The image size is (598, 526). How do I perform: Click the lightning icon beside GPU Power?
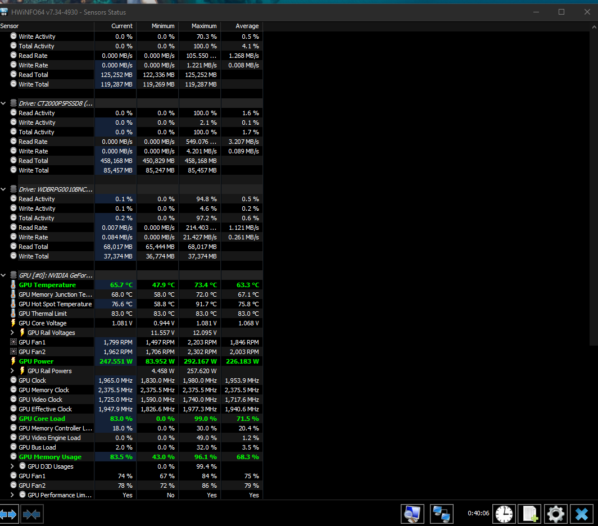tap(12, 361)
